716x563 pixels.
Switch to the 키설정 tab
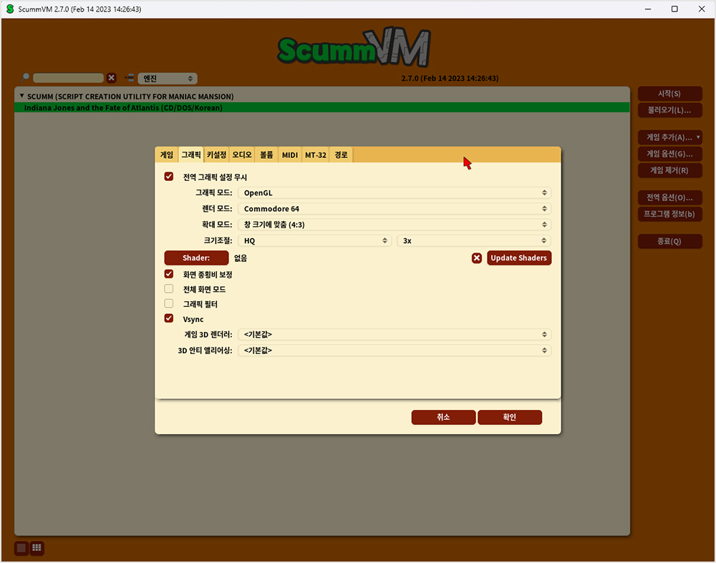tap(216, 155)
